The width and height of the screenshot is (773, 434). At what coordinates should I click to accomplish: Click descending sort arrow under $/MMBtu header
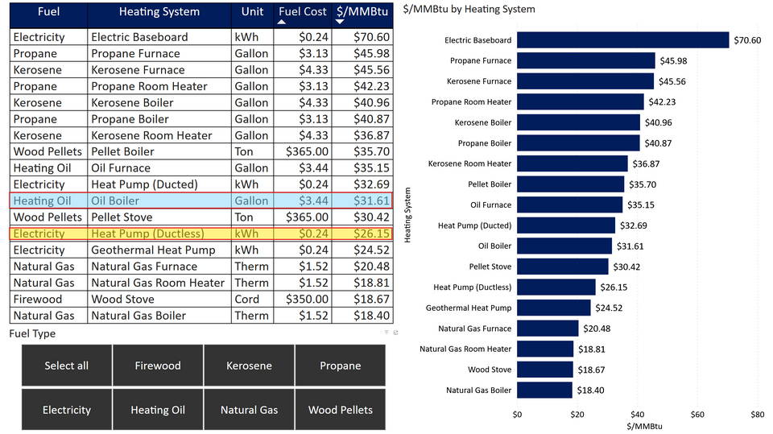(x=340, y=23)
